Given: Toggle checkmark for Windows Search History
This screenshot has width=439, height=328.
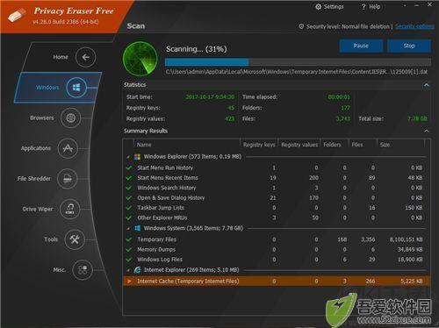Looking at the screenshot, I should pyautogui.click(x=128, y=188).
